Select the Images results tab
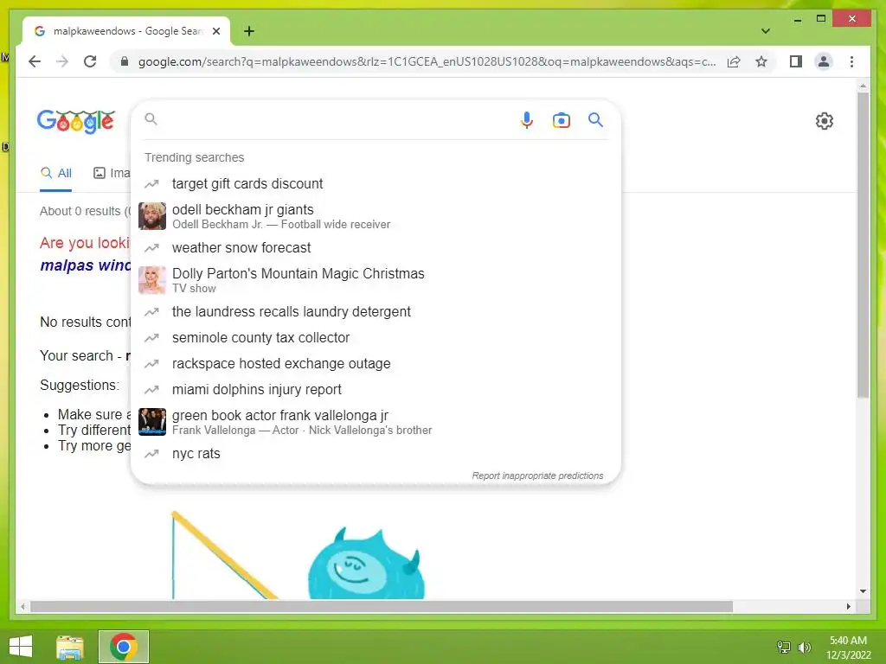 point(112,173)
